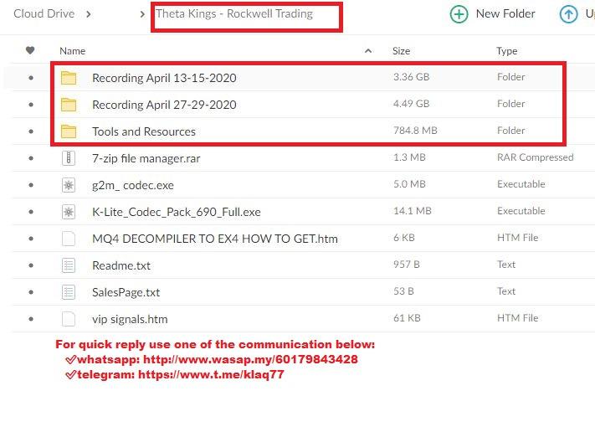The image size is (595, 432).
Task: Open MQ4 DECOMPILER TO EX4 HOW TO GET.htm
Action: coord(215,239)
